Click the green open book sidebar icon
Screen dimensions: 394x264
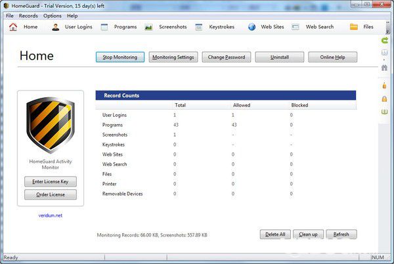[384, 112]
